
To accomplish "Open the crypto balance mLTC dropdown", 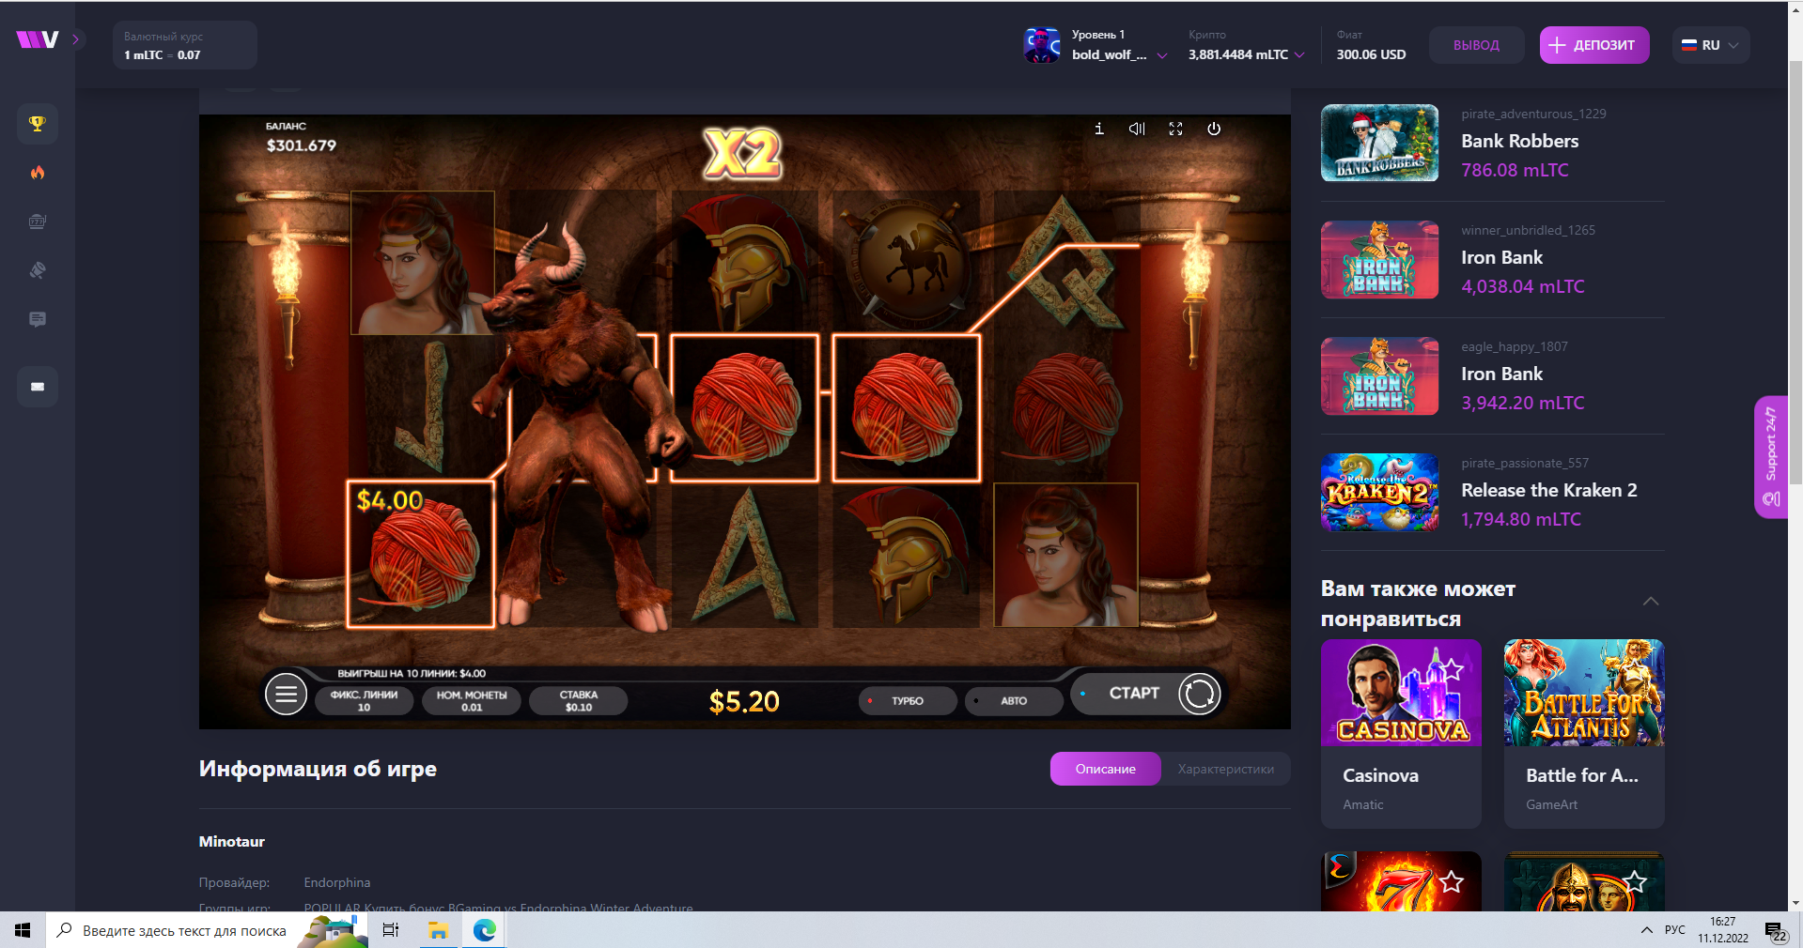I will (x=1299, y=55).
